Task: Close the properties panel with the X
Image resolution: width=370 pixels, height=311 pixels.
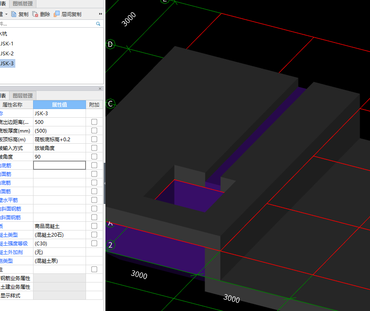Action: point(100,89)
